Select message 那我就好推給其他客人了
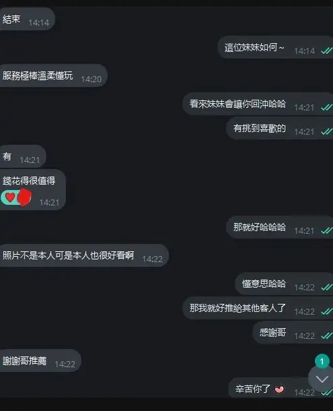The width and height of the screenshot is (333, 411). click(258, 308)
